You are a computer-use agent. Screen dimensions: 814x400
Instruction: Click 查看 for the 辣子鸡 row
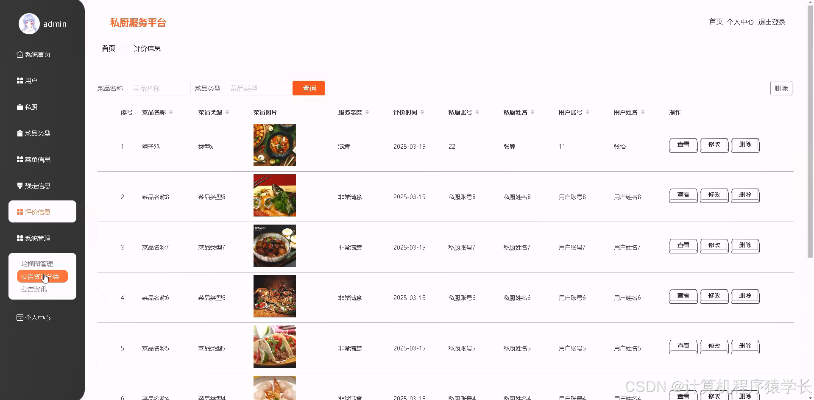pos(683,145)
